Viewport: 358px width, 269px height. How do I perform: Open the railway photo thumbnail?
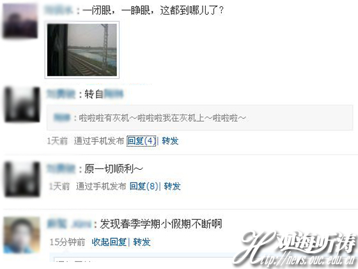(82, 50)
